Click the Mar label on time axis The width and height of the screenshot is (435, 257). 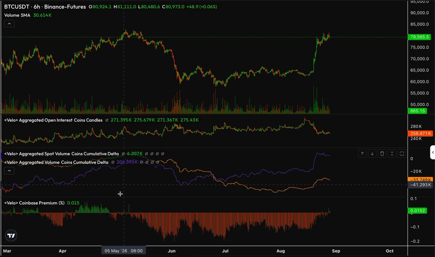click(x=7, y=250)
